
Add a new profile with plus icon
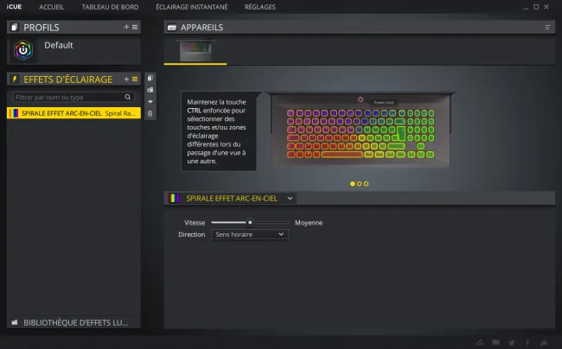[x=126, y=27]
